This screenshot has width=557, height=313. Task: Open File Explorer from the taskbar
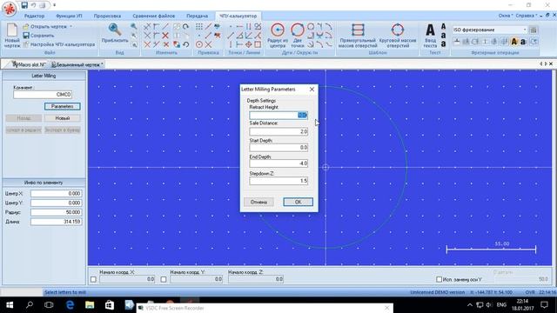pos(90,305)
